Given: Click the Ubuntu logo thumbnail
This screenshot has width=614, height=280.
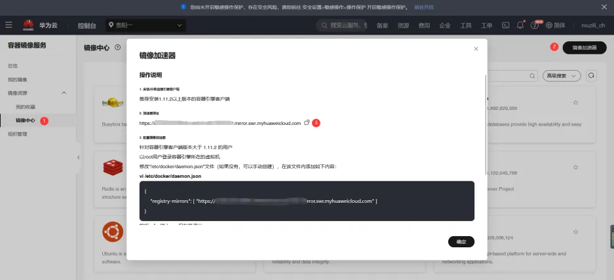Looking at the screenshot, I should [113, 232].
